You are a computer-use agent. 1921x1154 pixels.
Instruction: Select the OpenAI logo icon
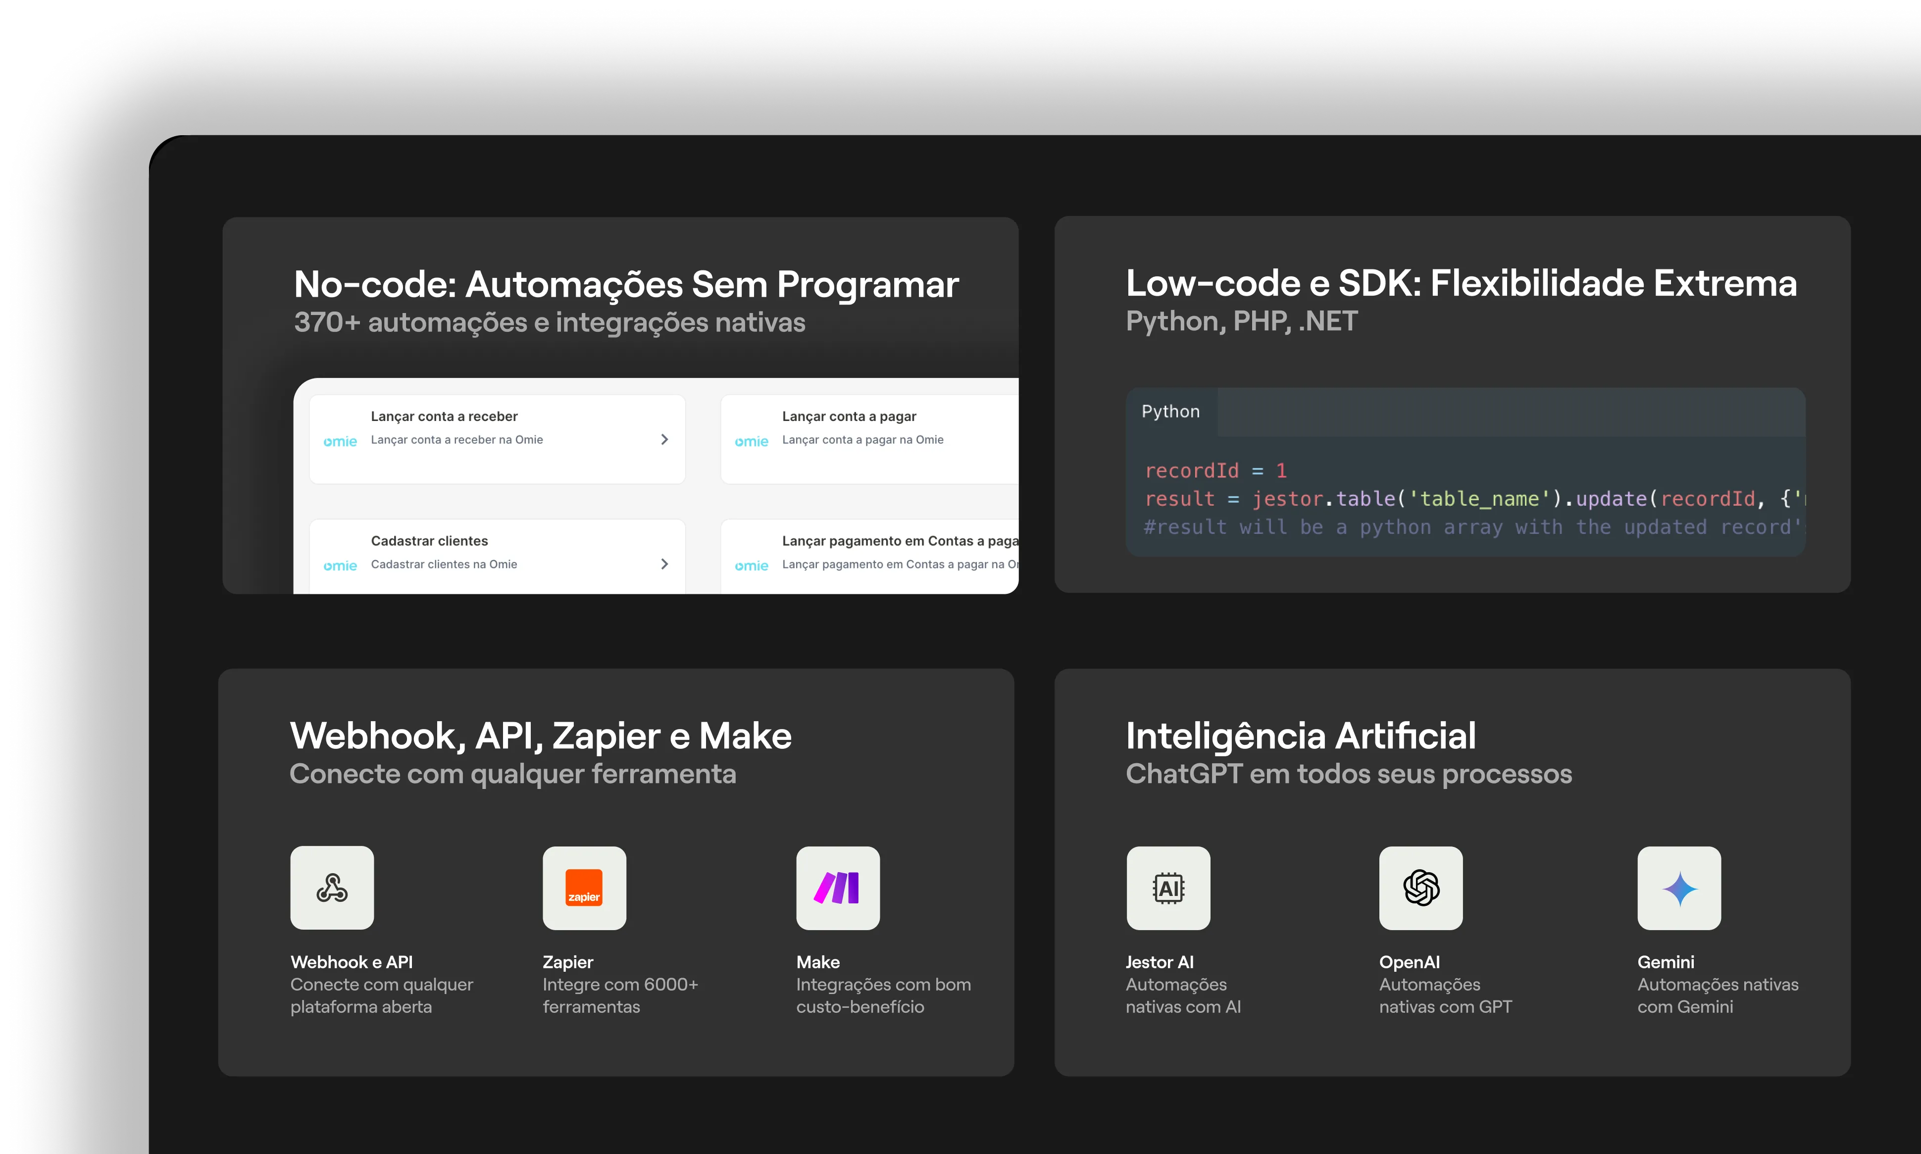tap(1421, 887)
